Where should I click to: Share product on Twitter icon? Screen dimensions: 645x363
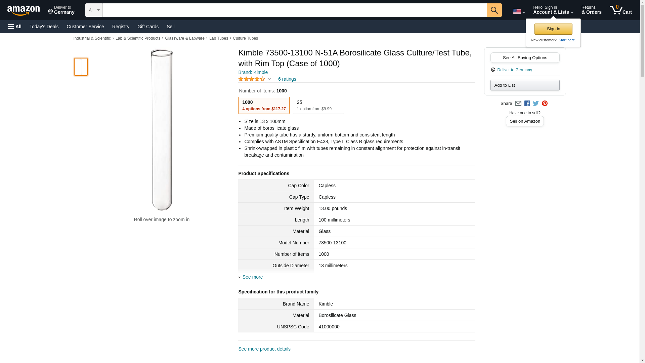(536, 104)
